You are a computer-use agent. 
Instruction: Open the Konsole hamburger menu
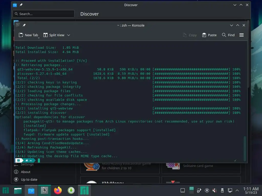coord(242,35)
